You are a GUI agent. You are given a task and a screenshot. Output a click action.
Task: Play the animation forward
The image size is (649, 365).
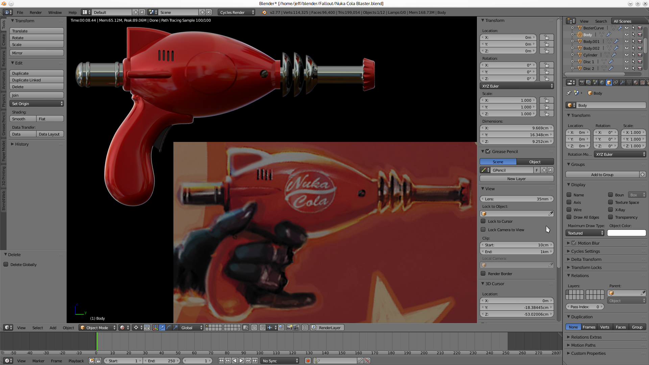[241, 361]
